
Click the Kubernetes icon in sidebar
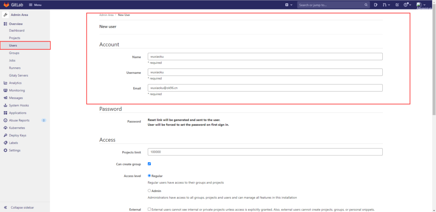point(5,128)
